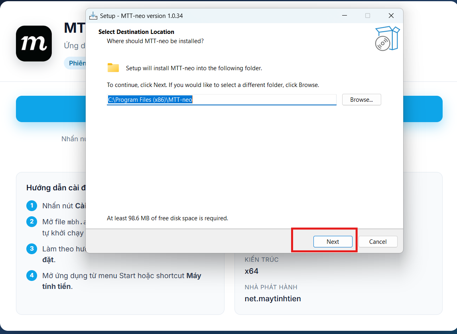The width and height of the screenshot is (457, 334).
Task: Click the 'NHÀ PHÁT HÀNH' label
Action: 271,287
